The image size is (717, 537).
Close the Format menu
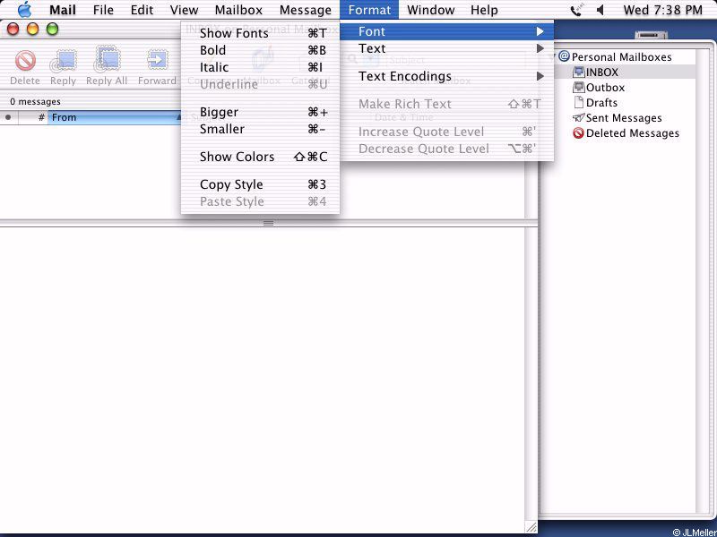coord(369,10)
